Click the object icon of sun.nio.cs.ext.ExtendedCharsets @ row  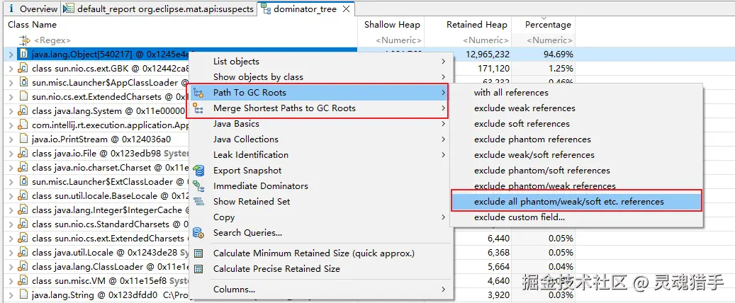click(23, 97)
